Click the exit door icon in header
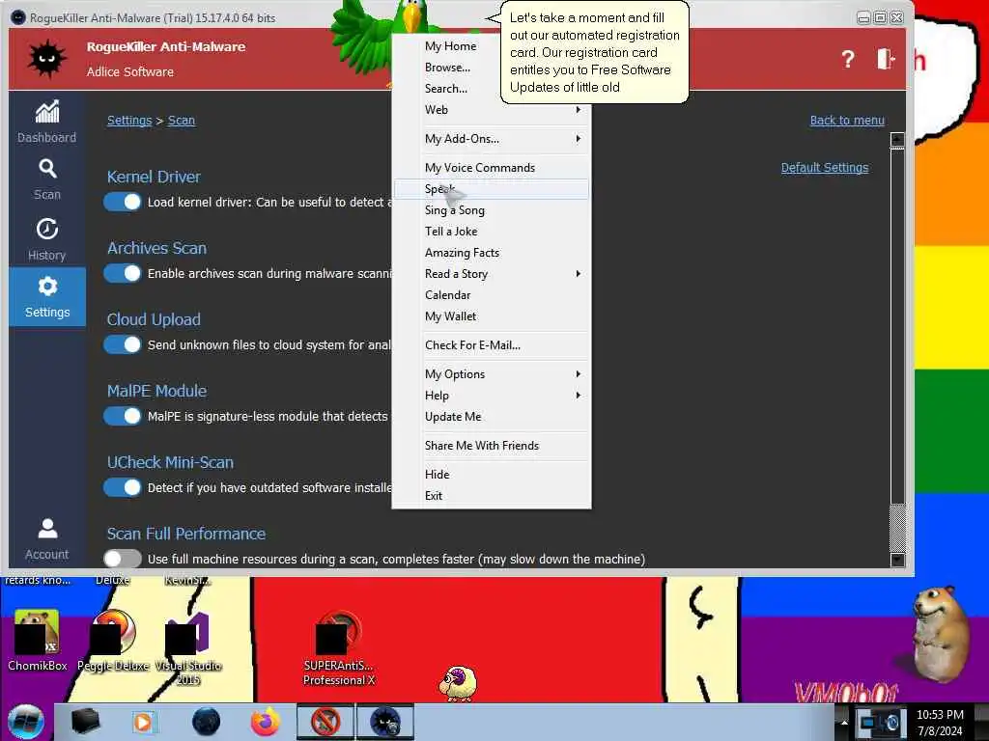Viewport: 989px width, 741px height. pyautogui.click(x=886, y=59)
